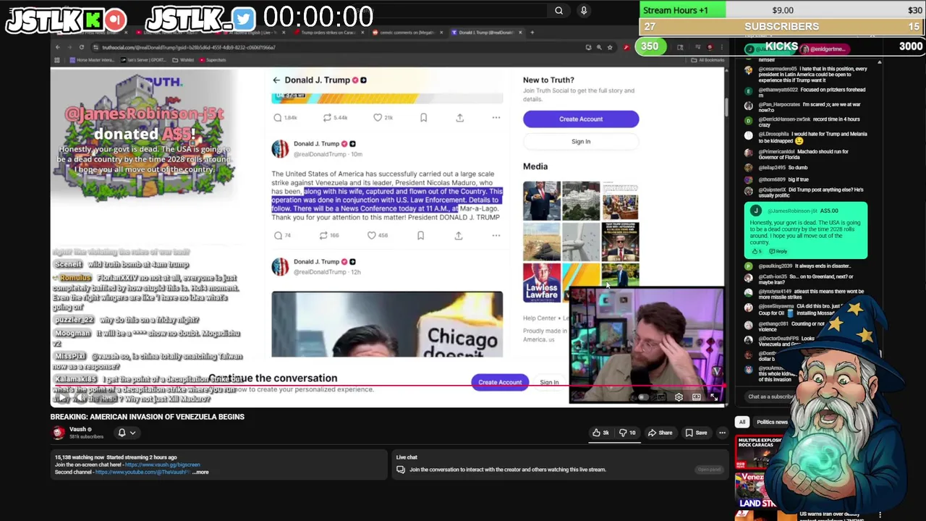Save the video to a playlist
The width and height of the screenshot is (926, 521).
point(696,433)
